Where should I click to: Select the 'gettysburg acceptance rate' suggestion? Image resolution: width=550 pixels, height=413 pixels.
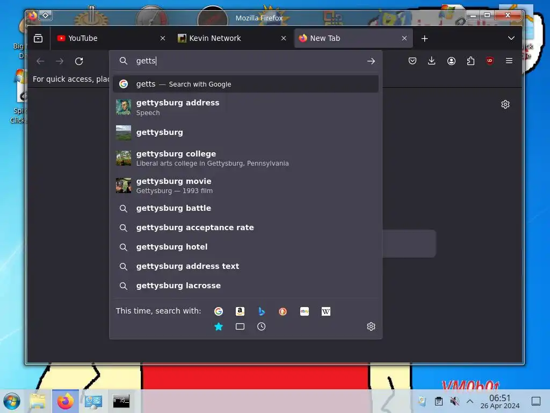pyautogui.click(x=245, y=227)
